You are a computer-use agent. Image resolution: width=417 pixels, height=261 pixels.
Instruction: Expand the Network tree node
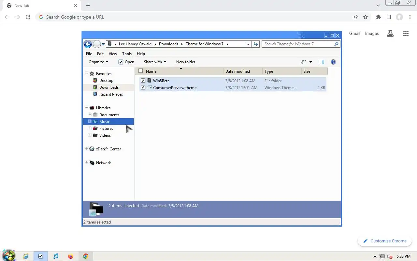pos(86,162)
